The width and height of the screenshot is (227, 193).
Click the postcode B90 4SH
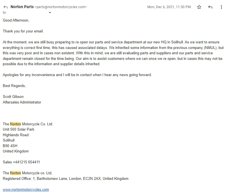click(10, 146)
